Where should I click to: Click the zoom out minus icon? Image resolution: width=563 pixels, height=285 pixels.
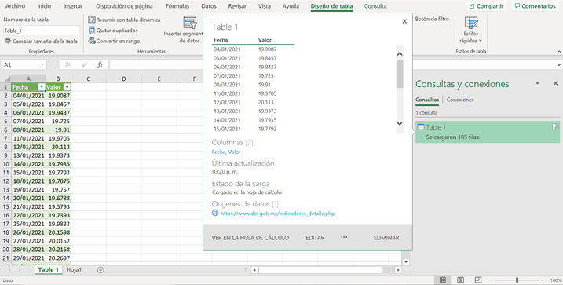click(492, 280)
